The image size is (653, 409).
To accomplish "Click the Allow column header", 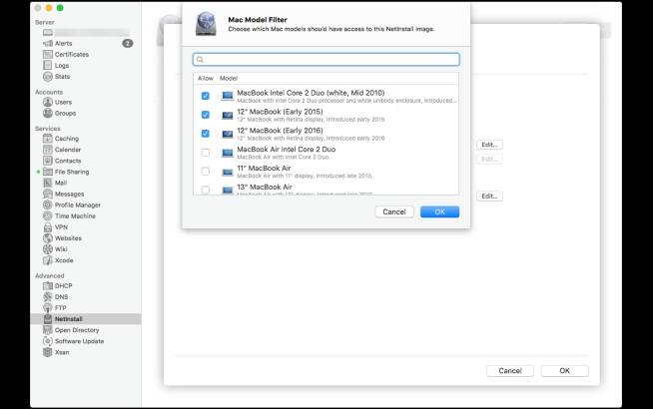I will pos(204,78).
